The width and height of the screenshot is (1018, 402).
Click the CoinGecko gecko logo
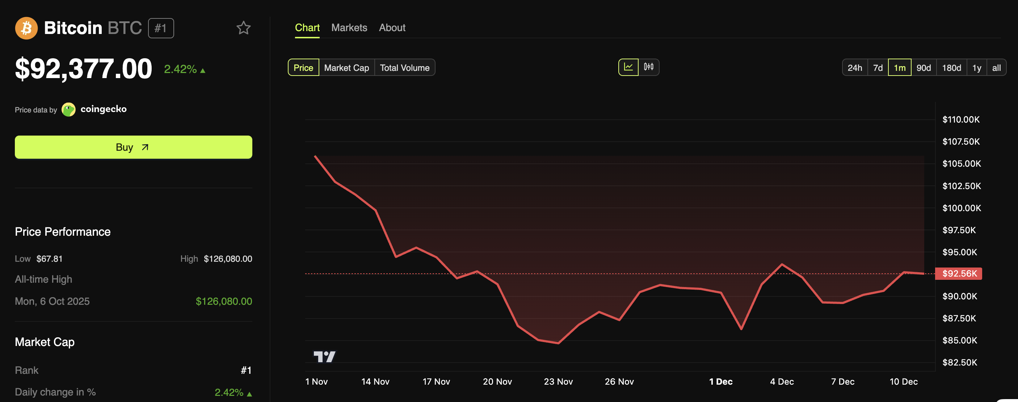(68, 109)
